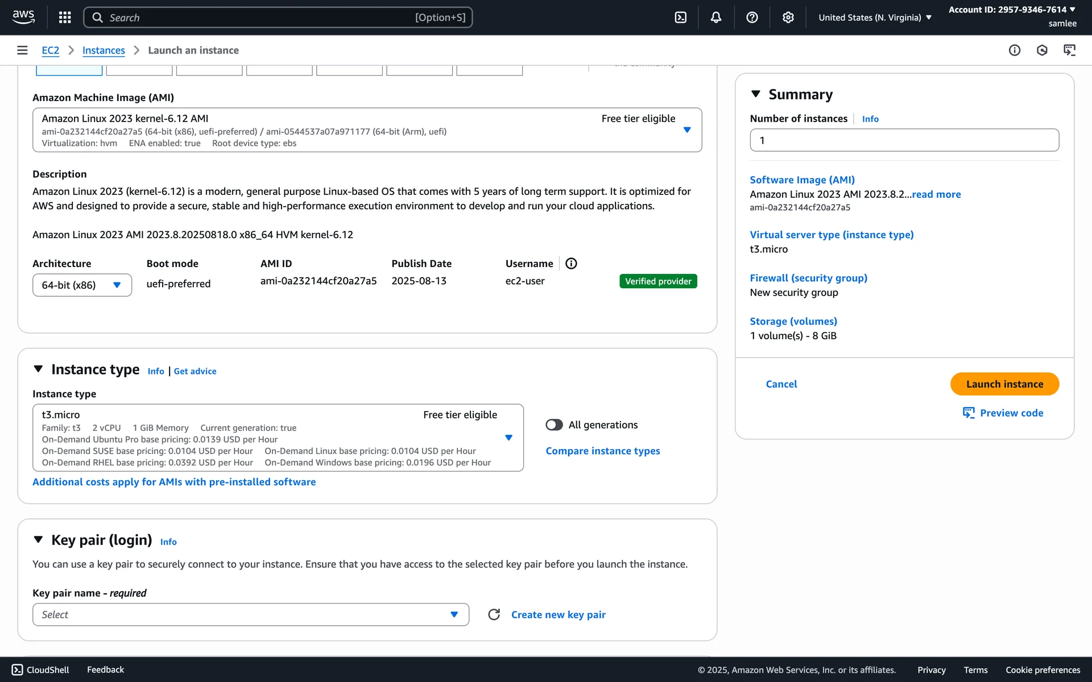Click the Number of instances input field

point(904,140)
